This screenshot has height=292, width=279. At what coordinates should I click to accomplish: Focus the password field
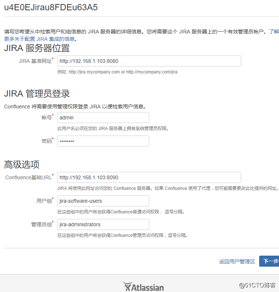point(103,141)
